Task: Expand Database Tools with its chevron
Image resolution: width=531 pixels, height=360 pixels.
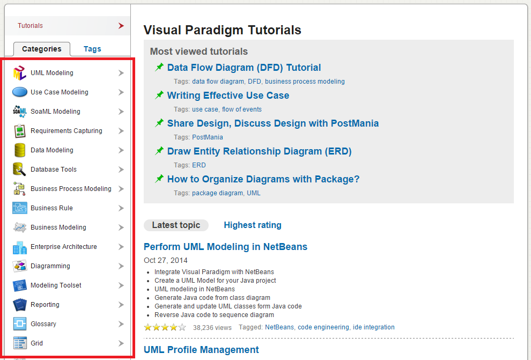Action: coord(121,170)
